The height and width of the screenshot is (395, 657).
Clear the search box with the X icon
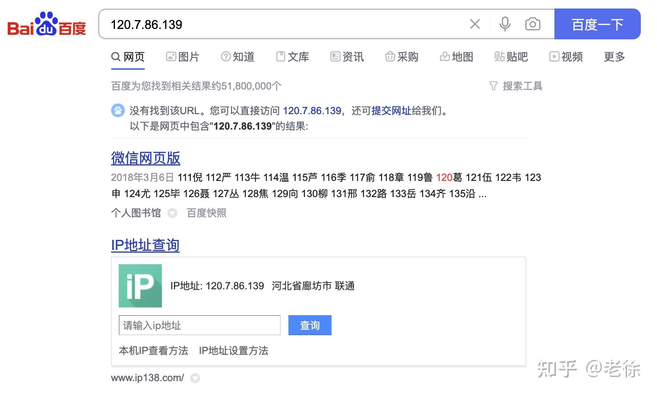click(475, 24)
